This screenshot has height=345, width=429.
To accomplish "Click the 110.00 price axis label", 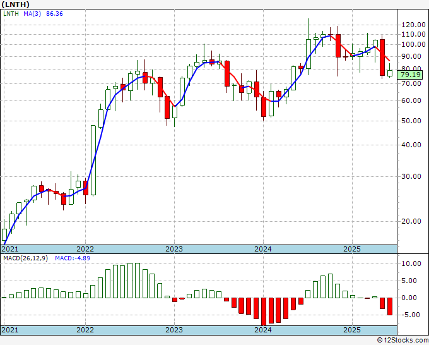I will (x=413, y=35).
